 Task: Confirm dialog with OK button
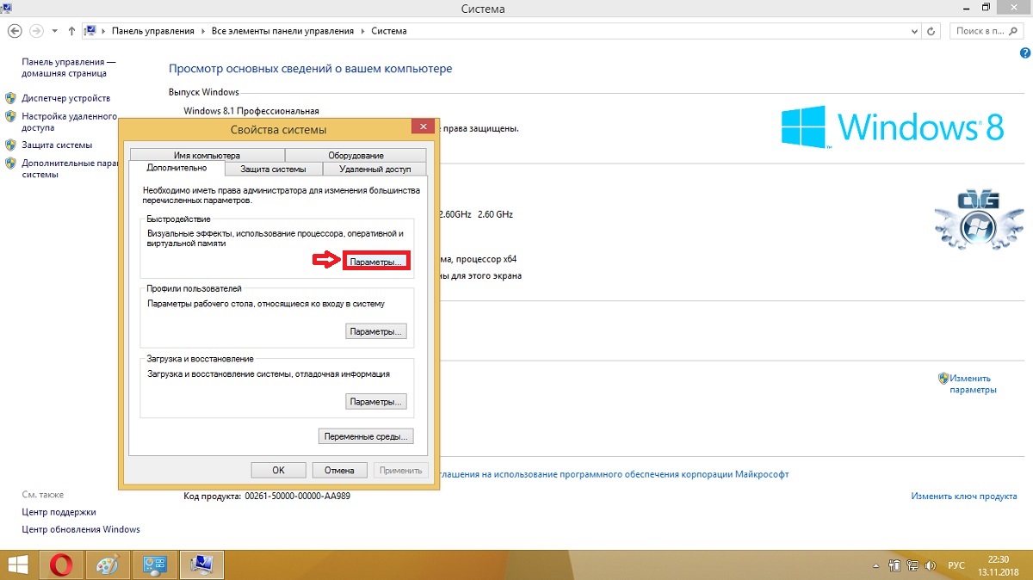[x=278, y=470]
